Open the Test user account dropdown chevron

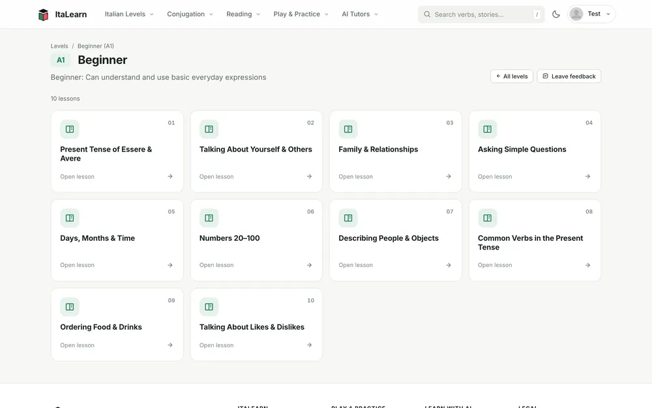tap(608, 14)
